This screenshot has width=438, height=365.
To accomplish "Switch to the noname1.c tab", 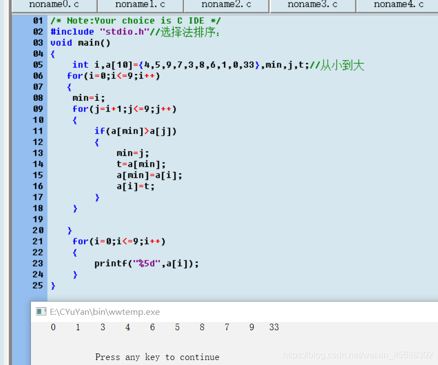I will pyautogui.click(x=140, y=5).
